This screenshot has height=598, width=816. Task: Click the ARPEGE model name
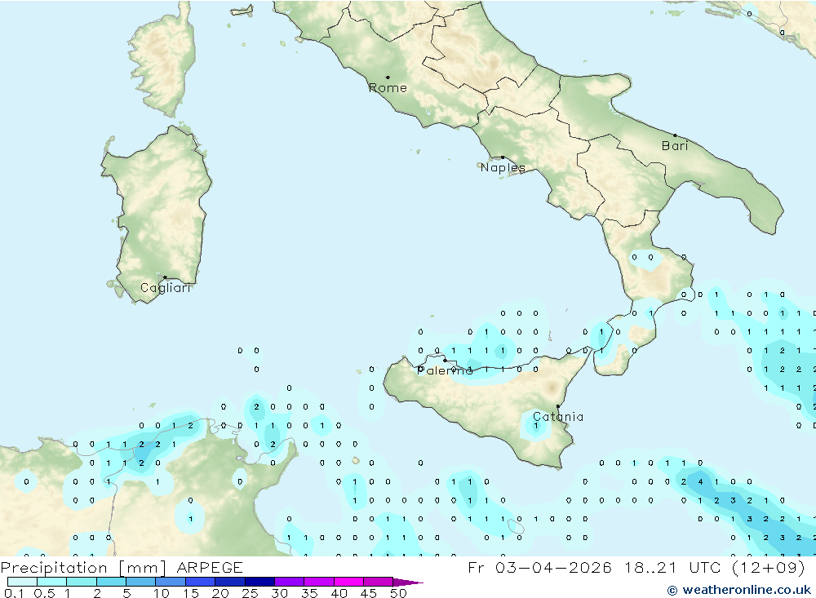tap(210, 568)
